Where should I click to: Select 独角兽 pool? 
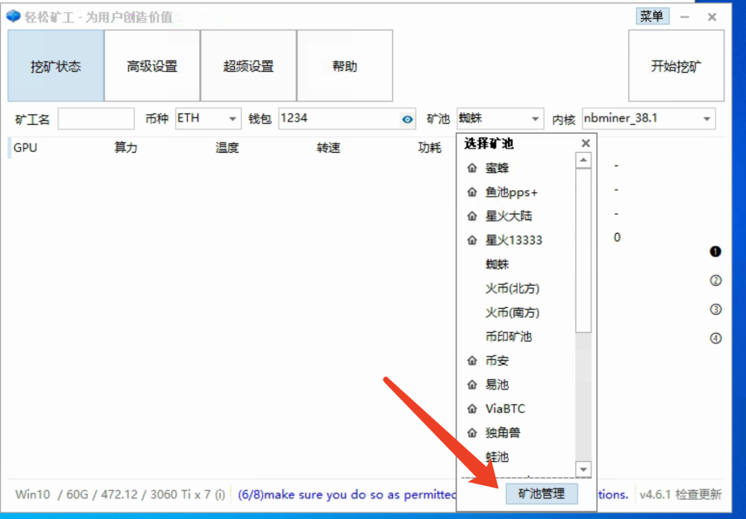tap(503, 433)
